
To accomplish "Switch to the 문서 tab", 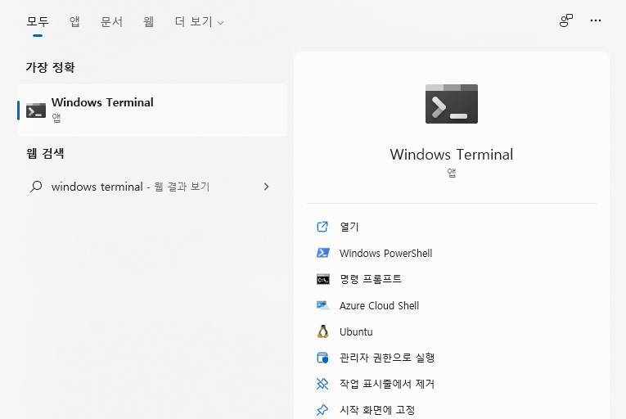I will click(x=111, y=21).
